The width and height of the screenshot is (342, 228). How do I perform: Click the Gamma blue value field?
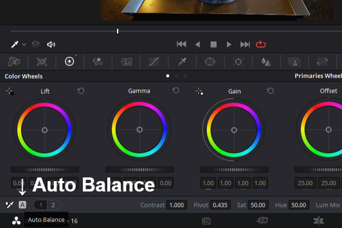click(166, 183)
